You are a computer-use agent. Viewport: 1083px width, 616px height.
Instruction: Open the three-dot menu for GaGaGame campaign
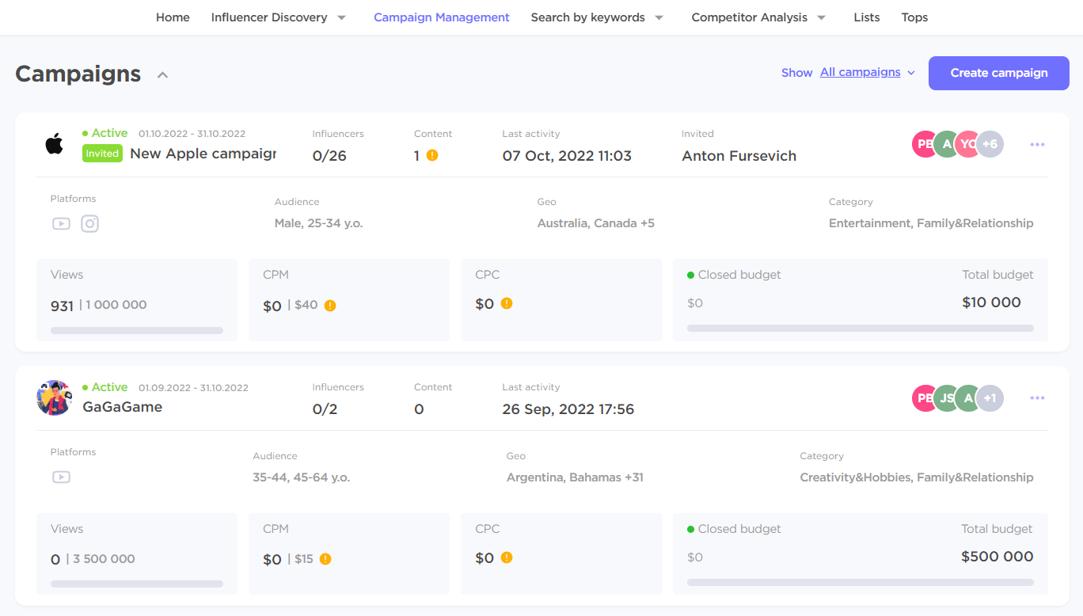coord(1037,398)
